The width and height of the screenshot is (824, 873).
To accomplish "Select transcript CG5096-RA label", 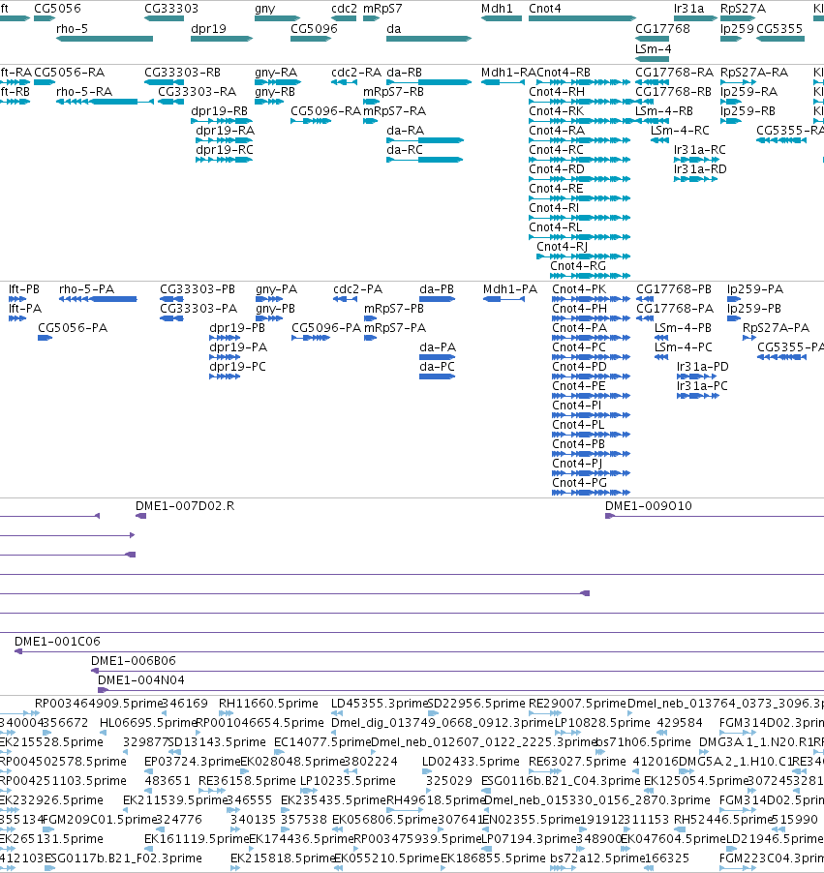I will (x=325, y=111).
